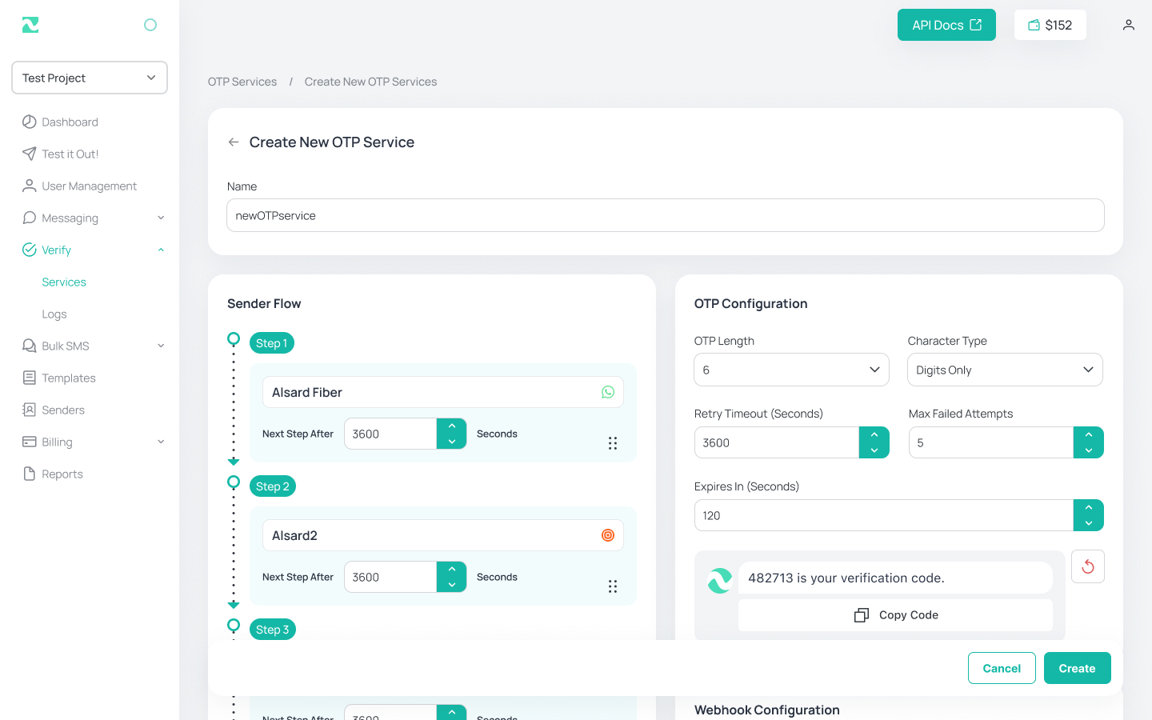Click the wallet balance $152 button
Image resolution: width=1152 pixels, height=720 pixels.
pos(1050,25)
